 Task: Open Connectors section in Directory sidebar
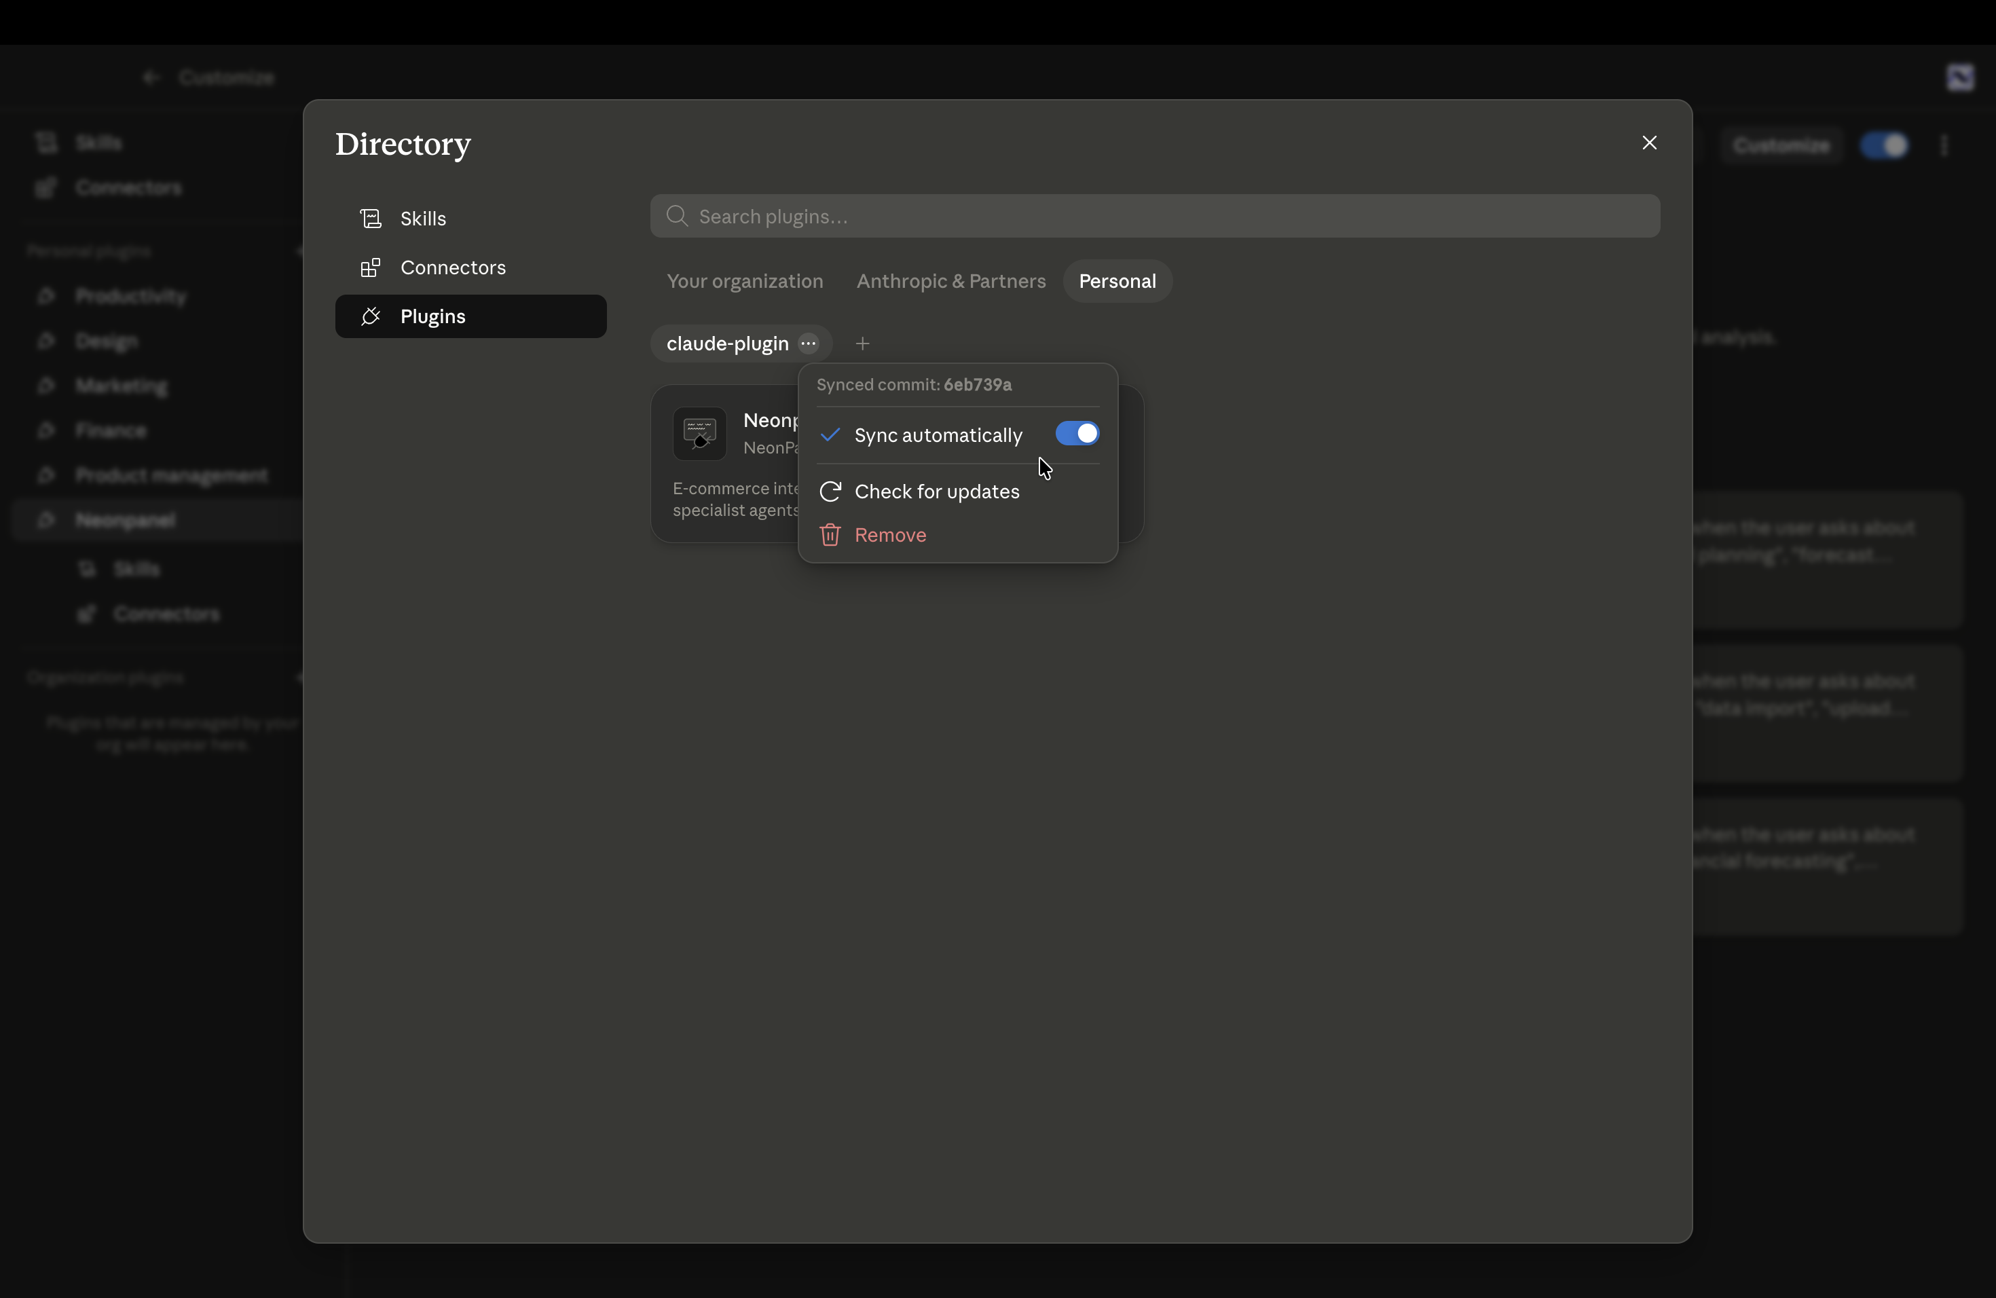click(470, 267)
